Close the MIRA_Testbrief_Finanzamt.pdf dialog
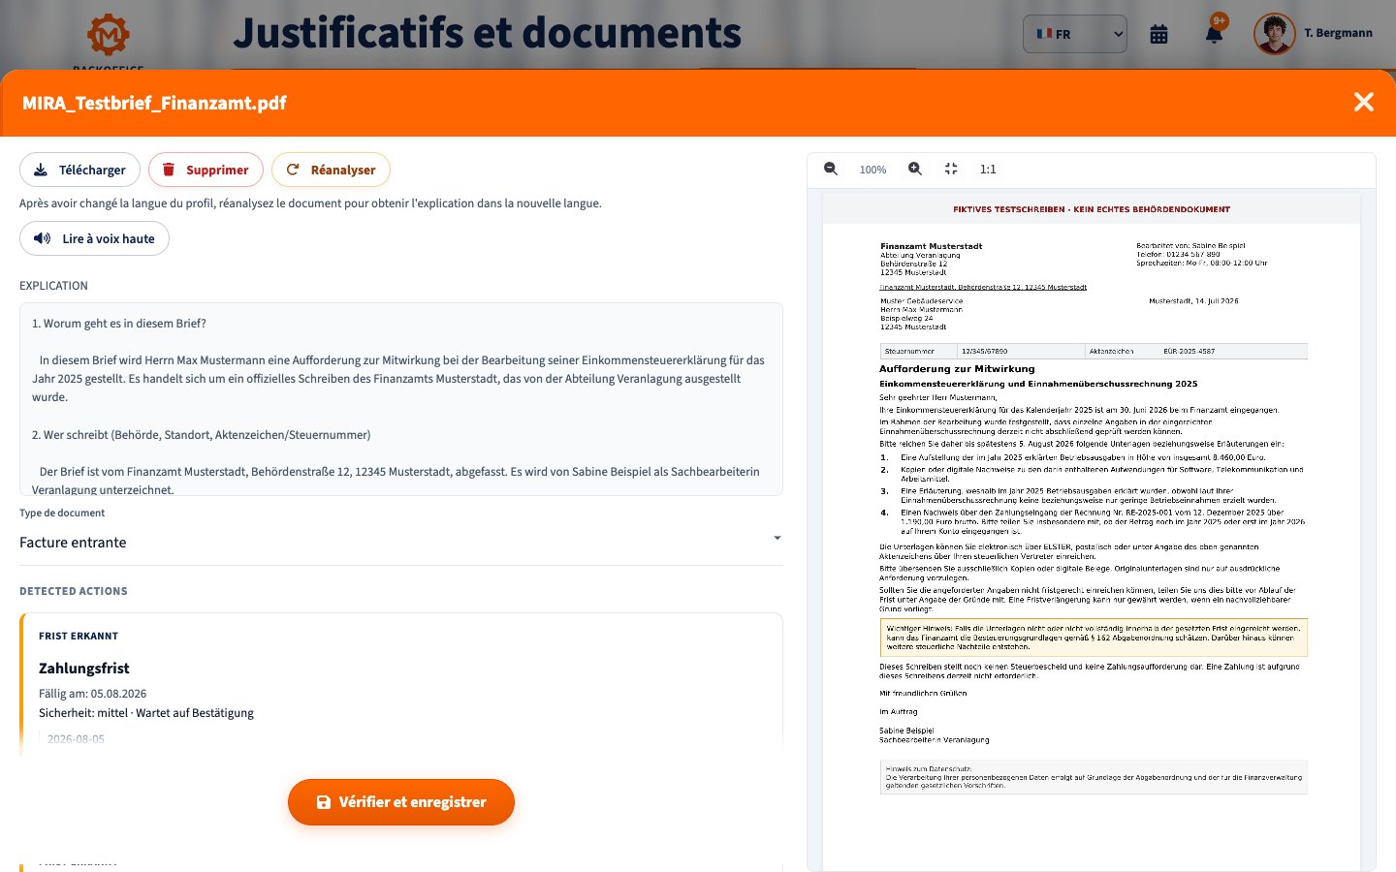 point(1364,102)
